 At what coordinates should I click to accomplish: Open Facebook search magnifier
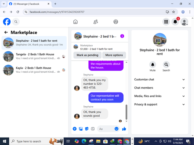point(16,22)
